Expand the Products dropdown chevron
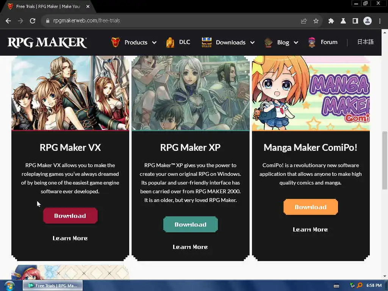388x291 pixels. click(x=154, y=42)
